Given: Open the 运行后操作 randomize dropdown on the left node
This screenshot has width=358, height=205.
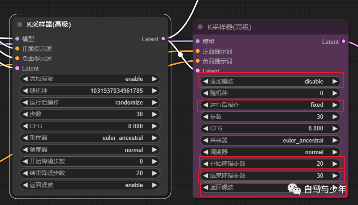Looking at the screenshot, I should (90, 102).
